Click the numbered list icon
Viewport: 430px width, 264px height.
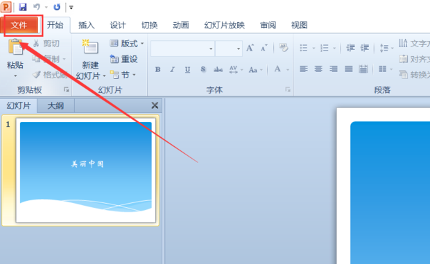pyautogui.click(x=325, y=48)
